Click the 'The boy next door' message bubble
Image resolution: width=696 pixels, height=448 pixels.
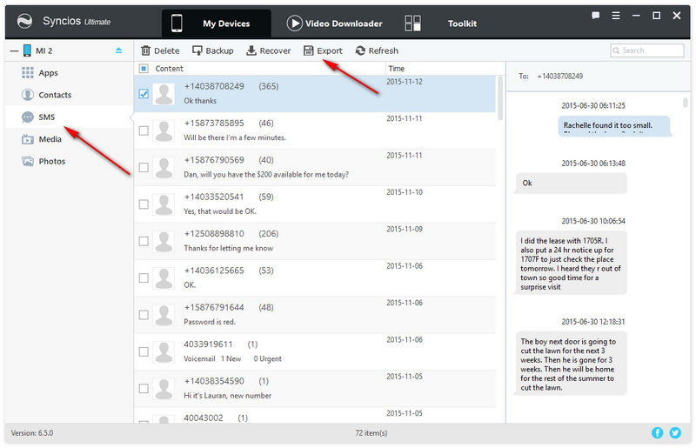(x=572, y=364)
